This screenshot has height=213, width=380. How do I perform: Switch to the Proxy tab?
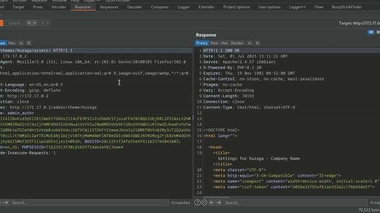point(38,7)
